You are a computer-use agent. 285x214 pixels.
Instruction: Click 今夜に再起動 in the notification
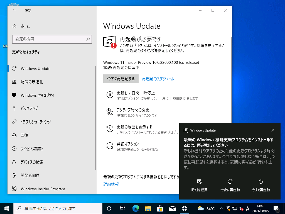tap(230, 185)
